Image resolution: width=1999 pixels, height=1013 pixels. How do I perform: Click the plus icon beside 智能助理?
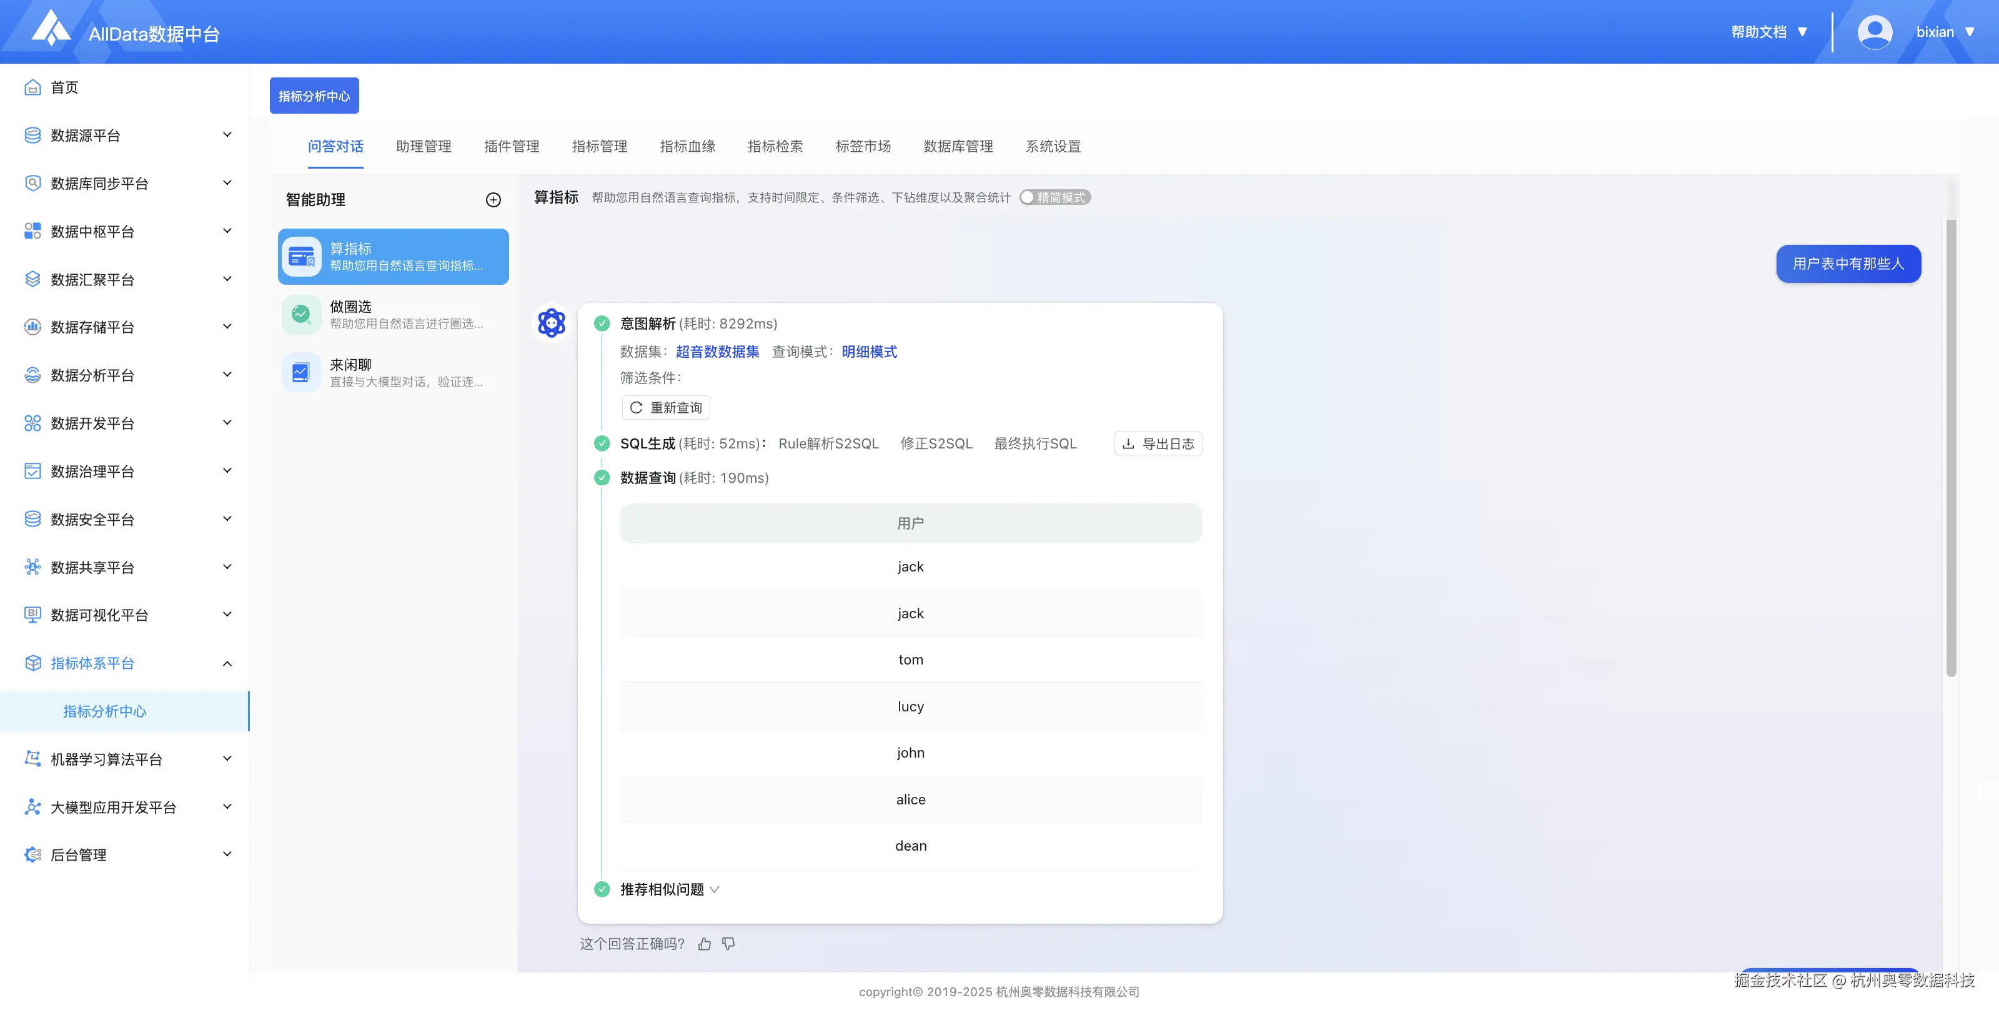click(x=493, y=200)
